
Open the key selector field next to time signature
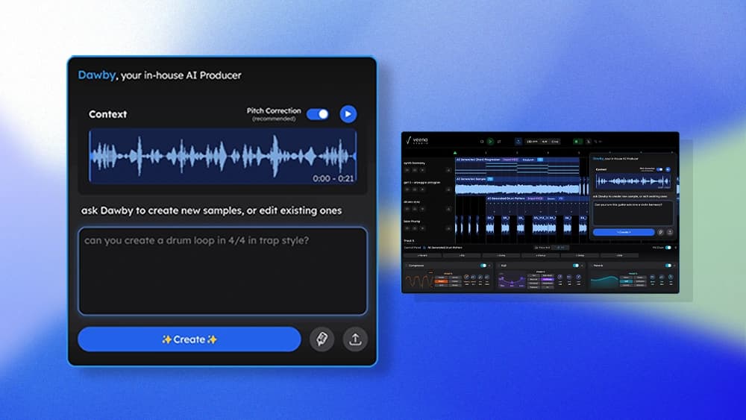click(x=555, y=142)
